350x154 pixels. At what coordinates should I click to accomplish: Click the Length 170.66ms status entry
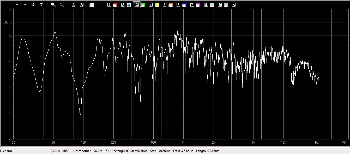(208, 151)
